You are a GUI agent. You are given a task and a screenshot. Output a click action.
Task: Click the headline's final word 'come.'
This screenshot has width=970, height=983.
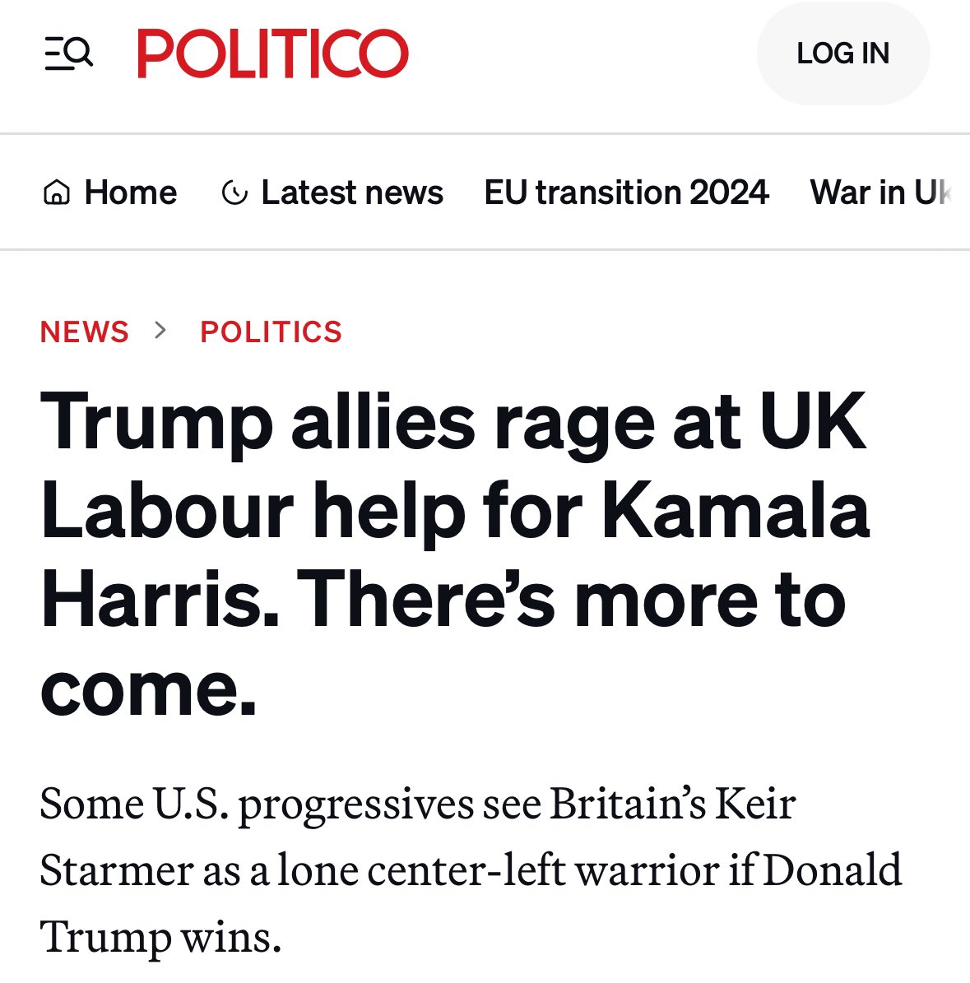pyautogui.click(x=148, y=688)
